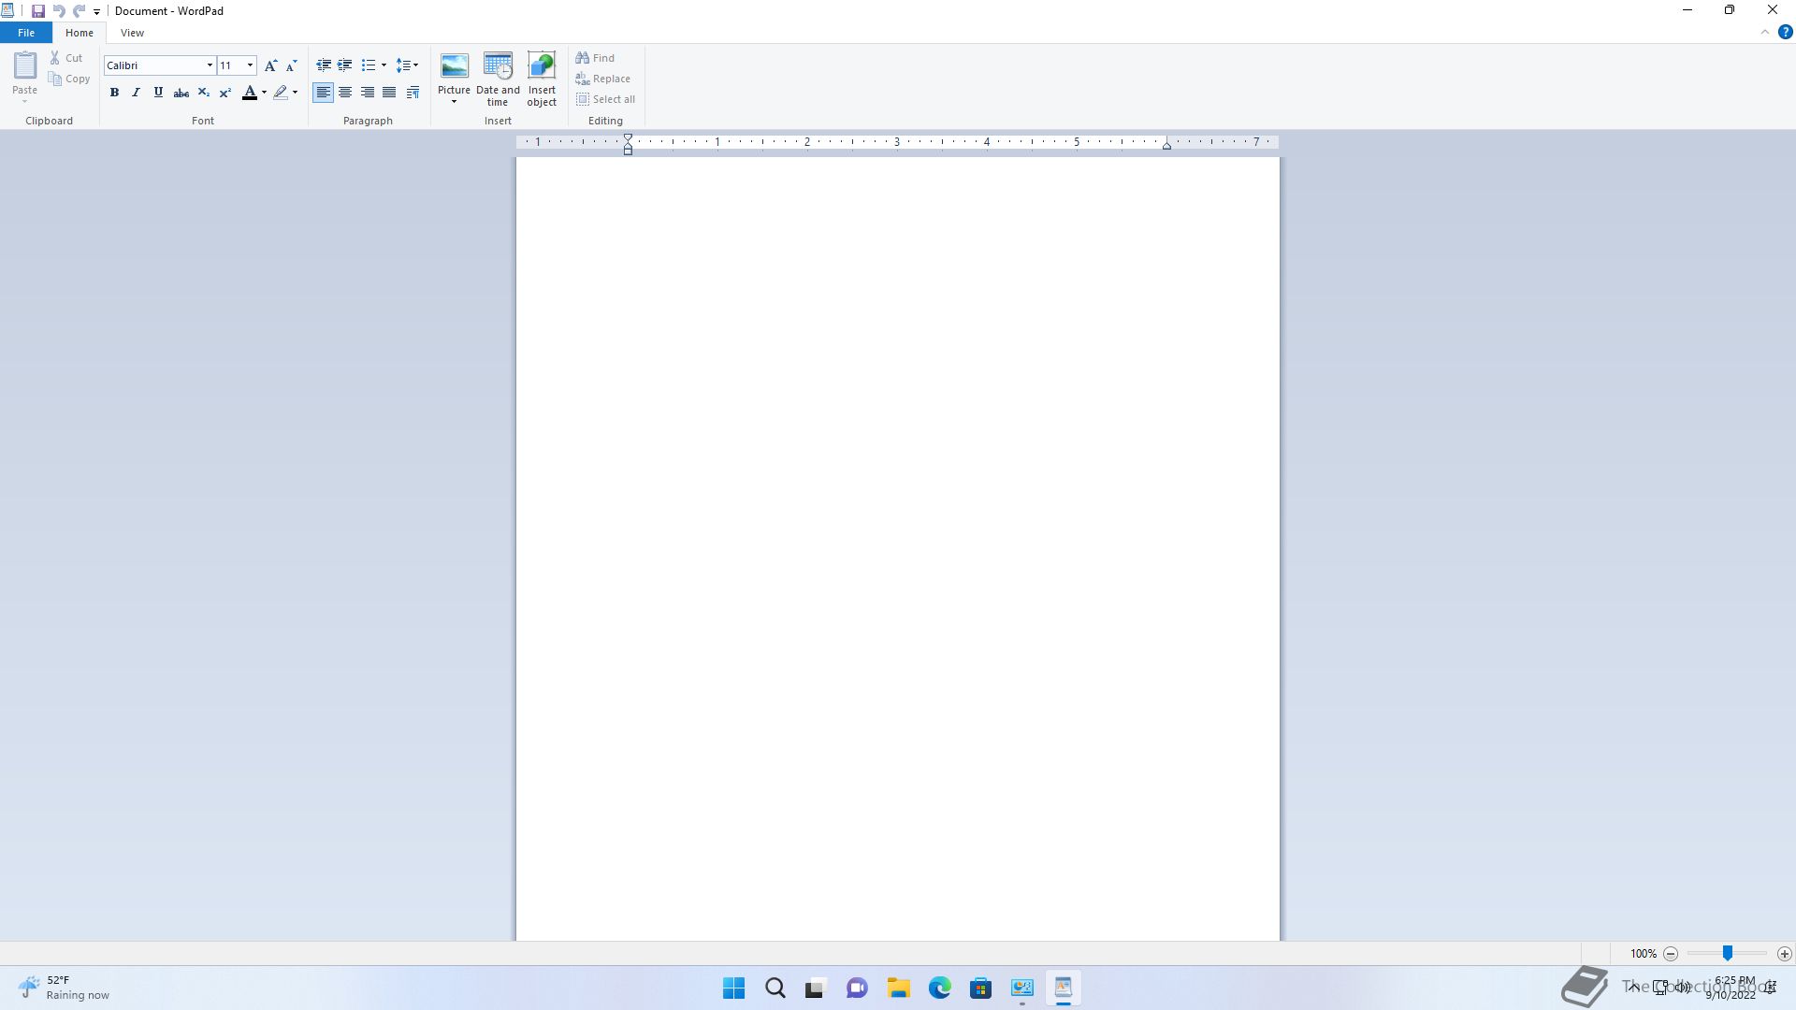Expand the font family dropdown
This screenshot has width=1796, height=1010.
pyautogui.click(x=210, y=65)
